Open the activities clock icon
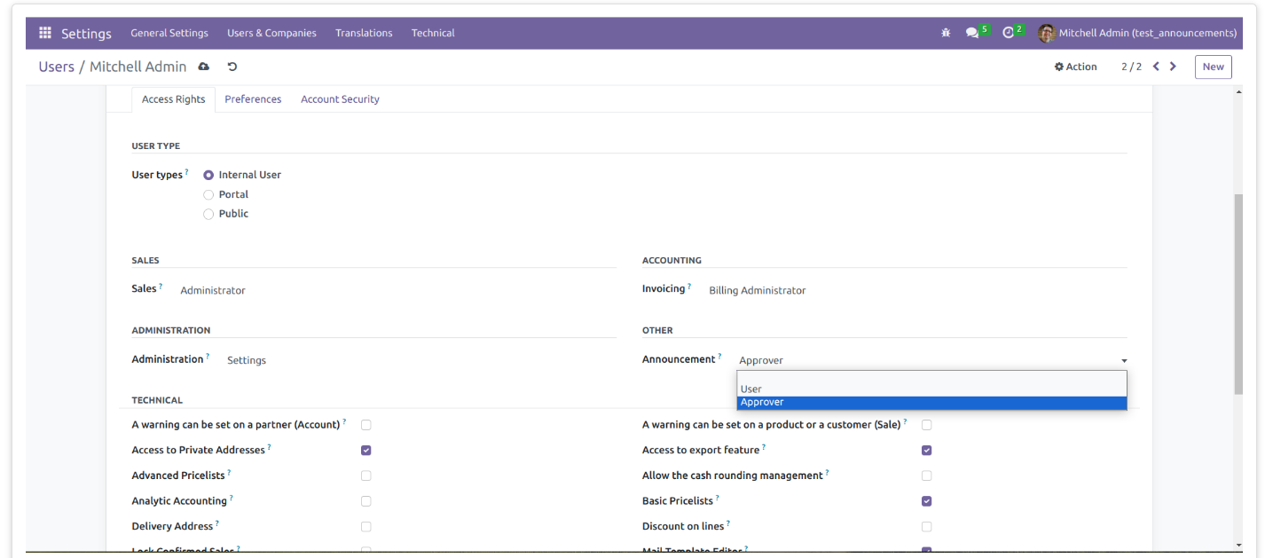Viewport: 1265px width, 558px height. (x=1008, y=33)
